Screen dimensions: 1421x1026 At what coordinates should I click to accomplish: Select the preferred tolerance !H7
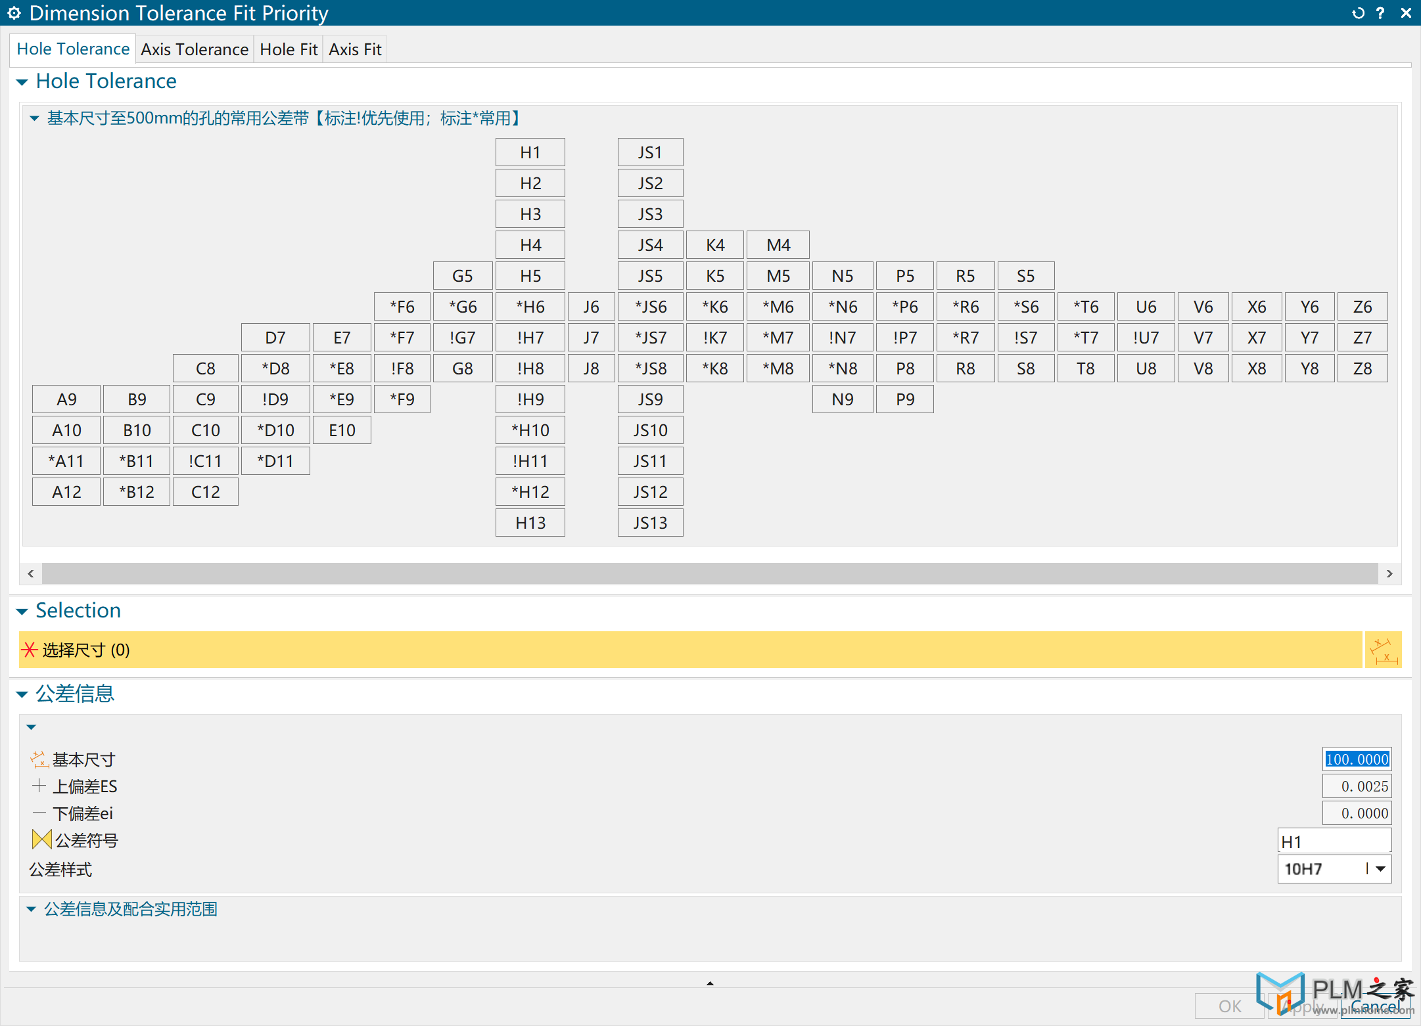coord(530,338)
